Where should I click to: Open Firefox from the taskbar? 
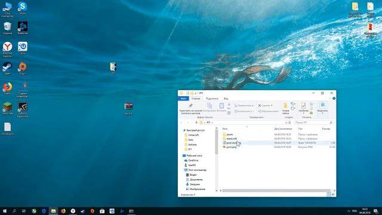tap(63, 211)
